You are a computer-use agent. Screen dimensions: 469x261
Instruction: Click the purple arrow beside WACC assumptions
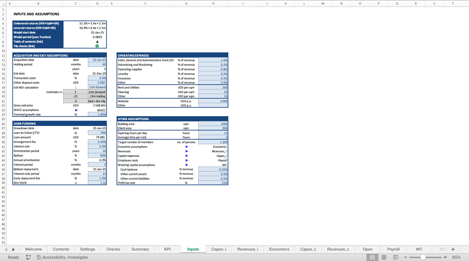pos(76,110)
